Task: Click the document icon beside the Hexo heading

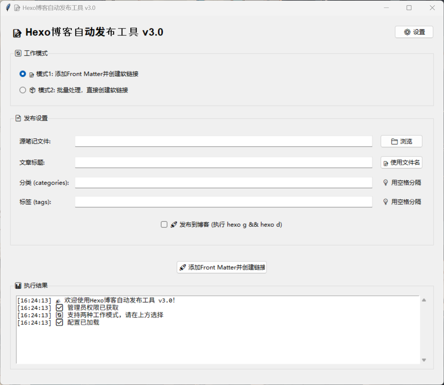Action: tap(17, 33)
